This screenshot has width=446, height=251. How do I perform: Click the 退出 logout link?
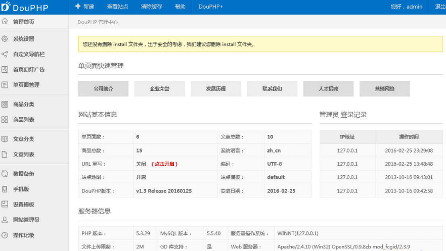tap(440, 7)
